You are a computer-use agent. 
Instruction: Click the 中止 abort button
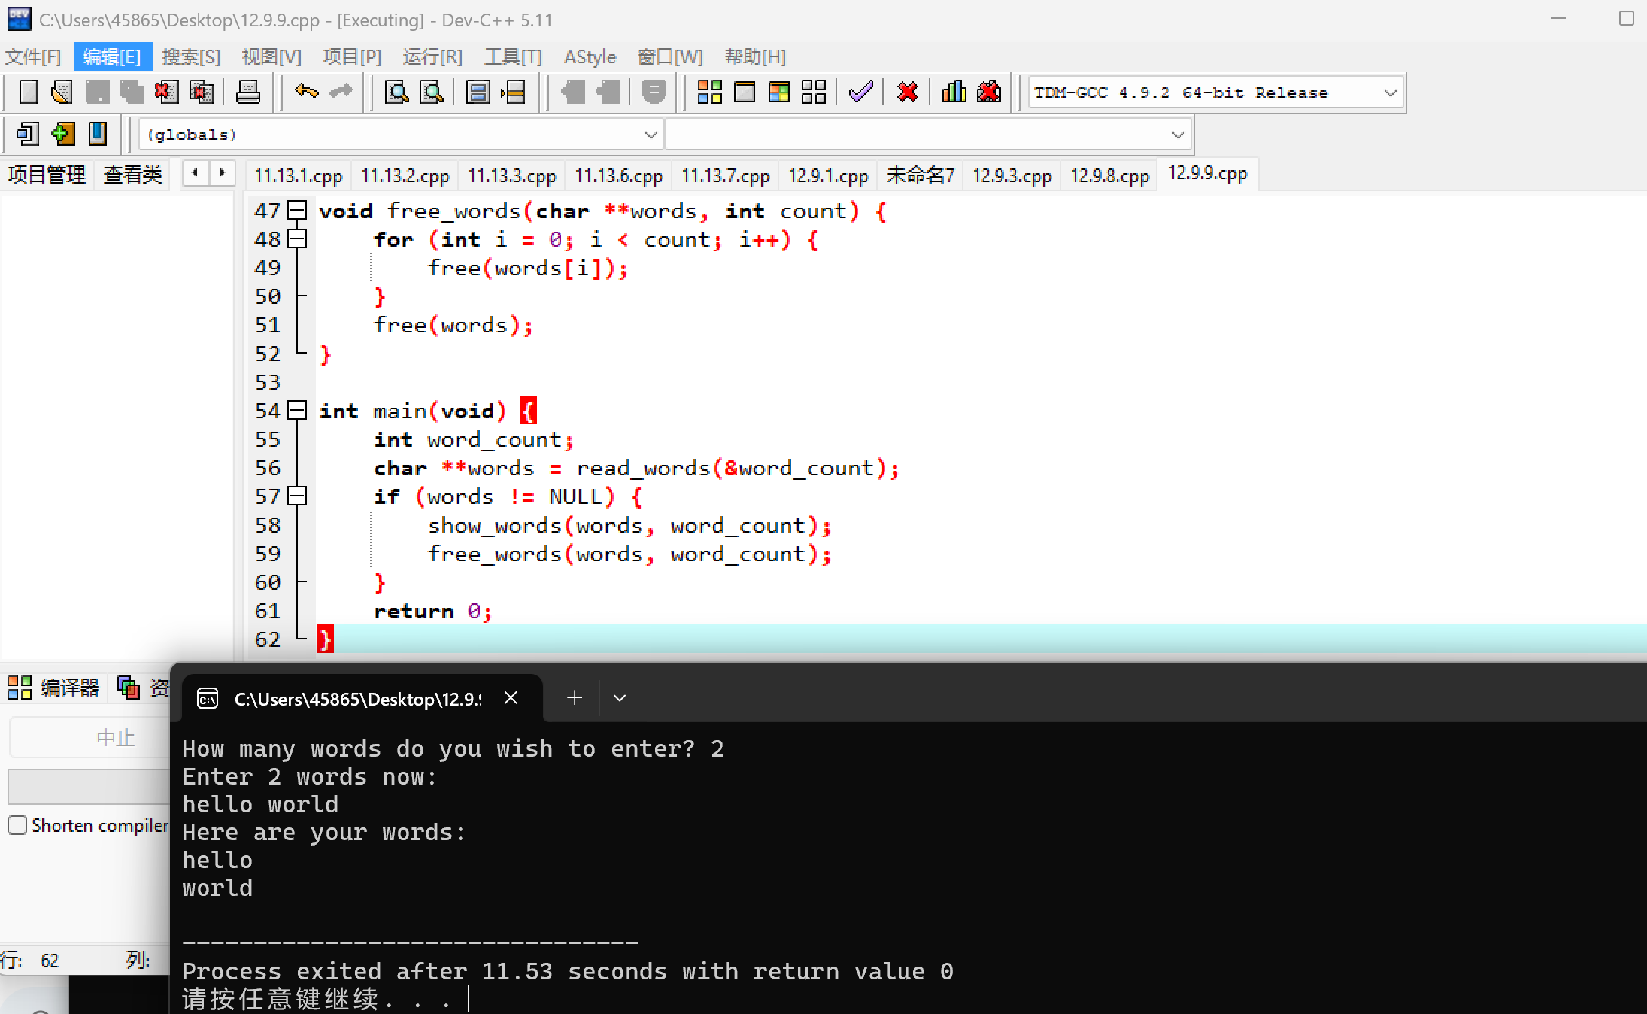(x=115, y=737)
